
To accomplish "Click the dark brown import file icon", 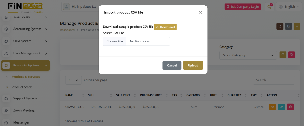I will coord(280,26).
